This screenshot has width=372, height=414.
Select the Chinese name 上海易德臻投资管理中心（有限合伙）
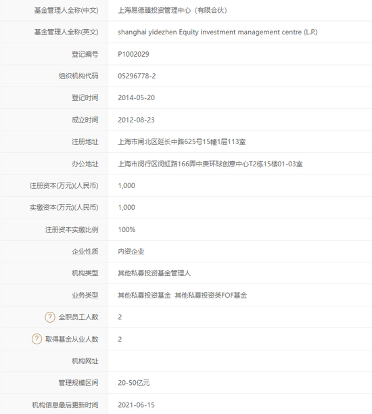[172, 10]
